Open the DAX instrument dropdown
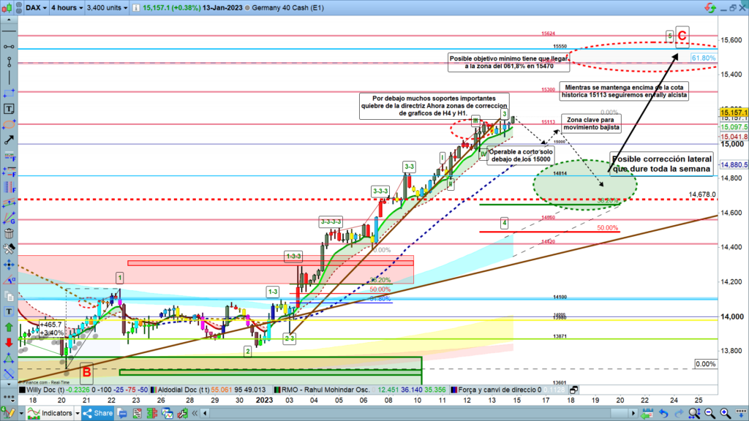Image resolution: width=749 pixels, height=421 pixels. pos(33,9)
